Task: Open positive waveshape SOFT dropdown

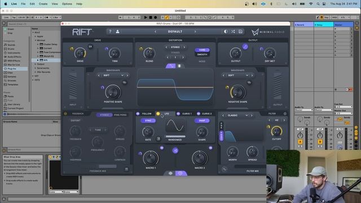Action: (114, 75)
